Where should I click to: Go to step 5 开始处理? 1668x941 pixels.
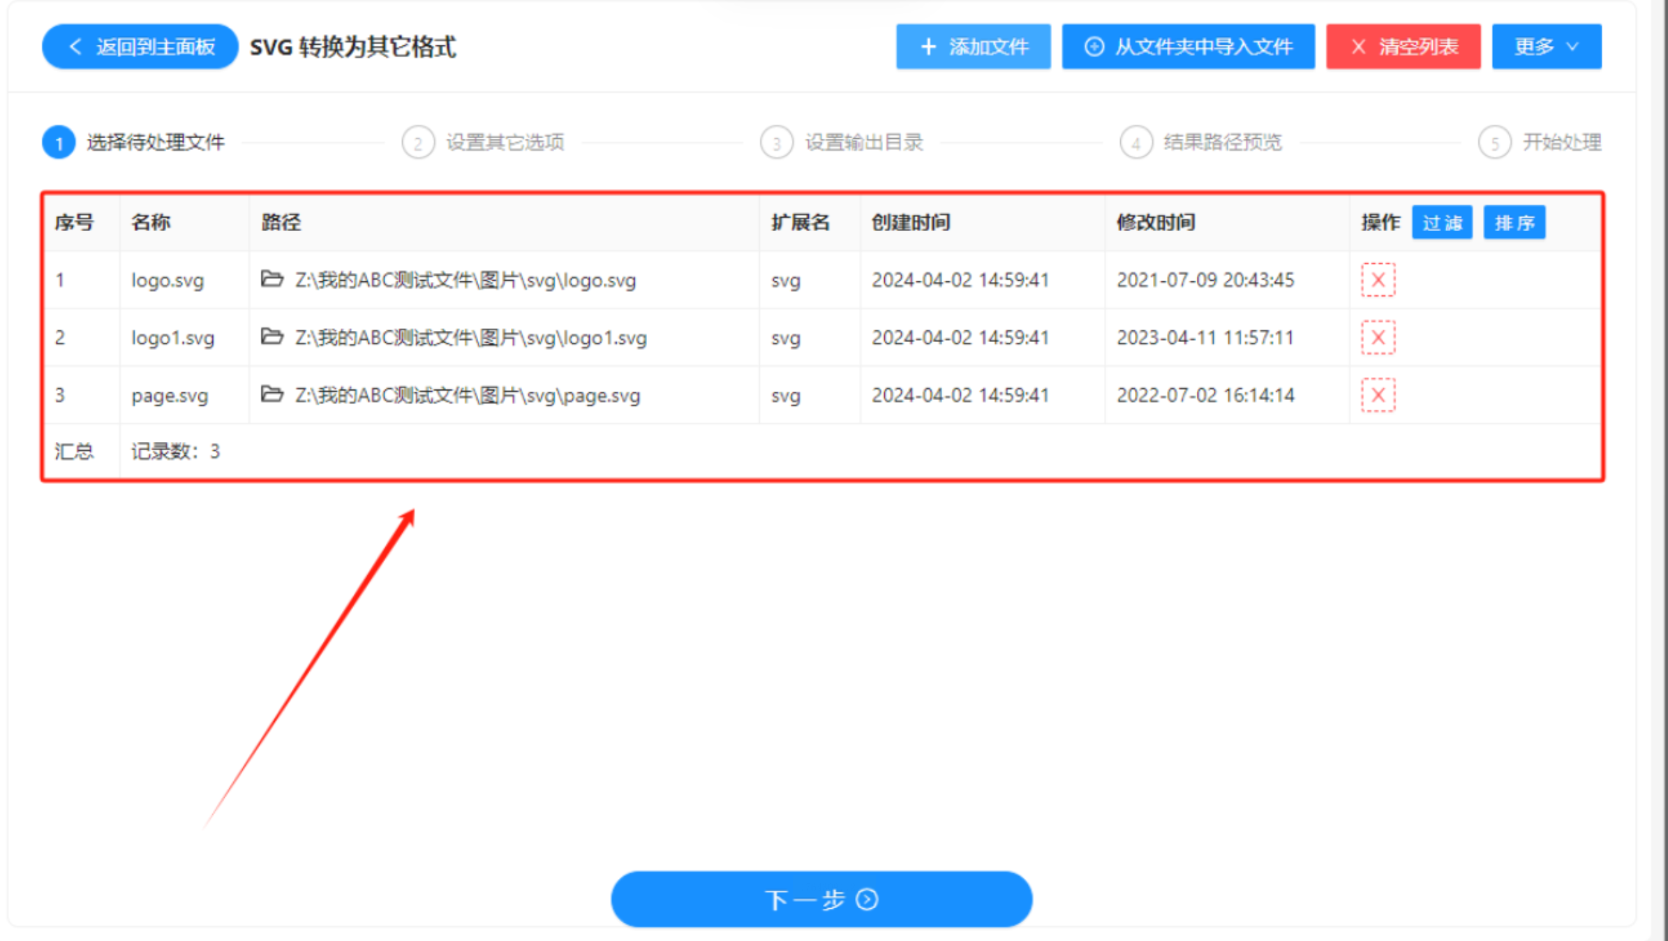1561,142
